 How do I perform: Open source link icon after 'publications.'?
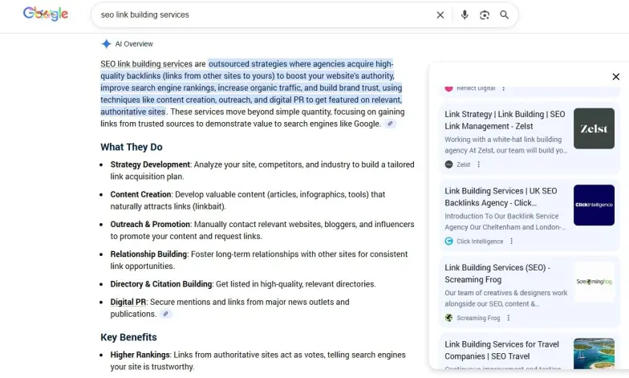click(165, 314)
